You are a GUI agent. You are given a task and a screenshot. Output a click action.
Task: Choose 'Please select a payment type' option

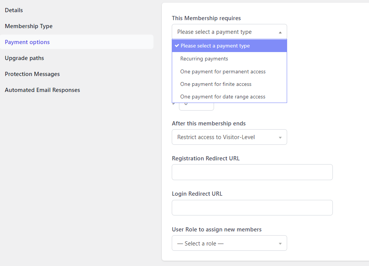229,46
